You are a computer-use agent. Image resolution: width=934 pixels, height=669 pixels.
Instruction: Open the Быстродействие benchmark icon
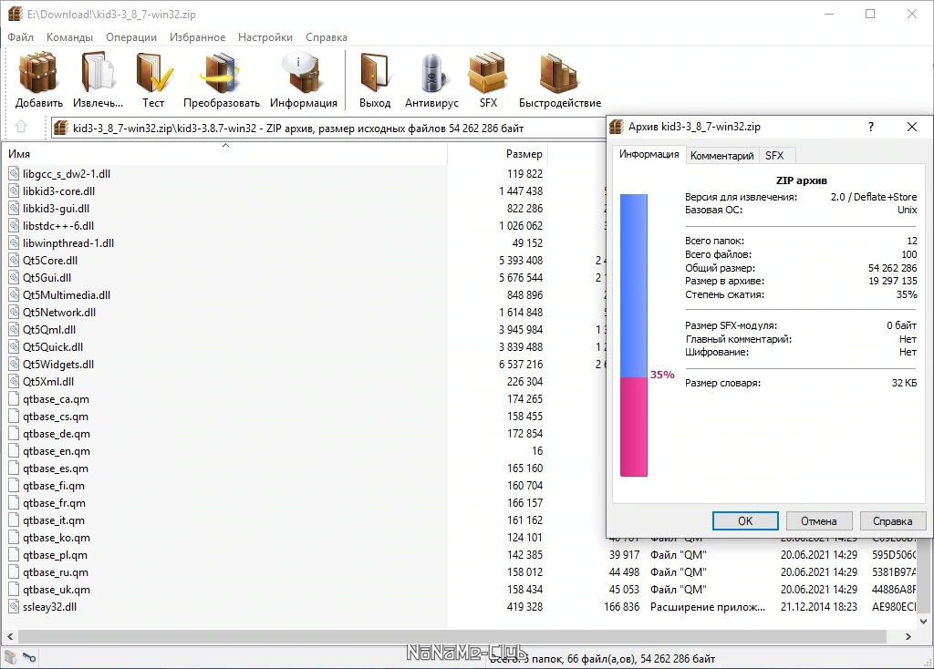[x=559, y=73]
